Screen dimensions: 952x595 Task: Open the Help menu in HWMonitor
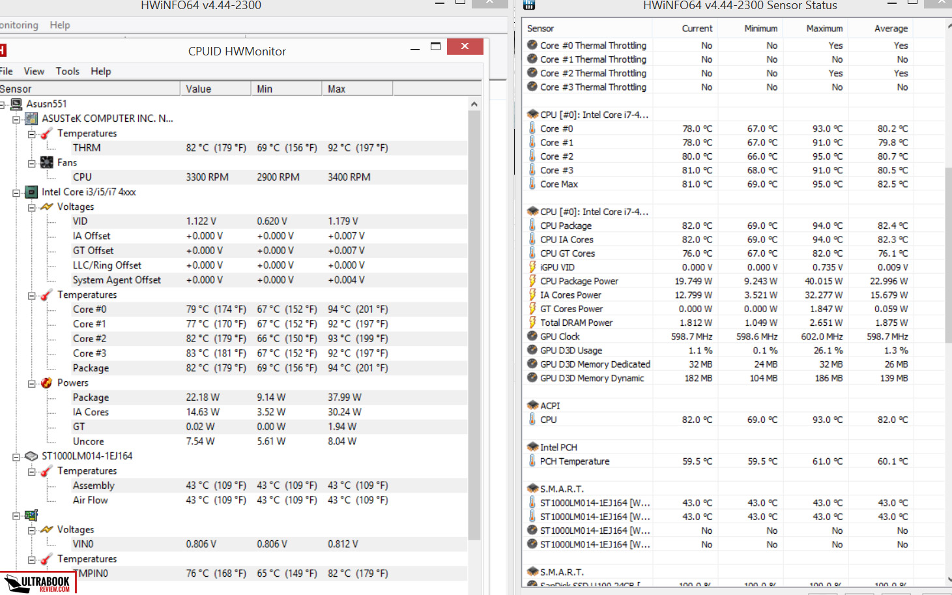point(100,71)
